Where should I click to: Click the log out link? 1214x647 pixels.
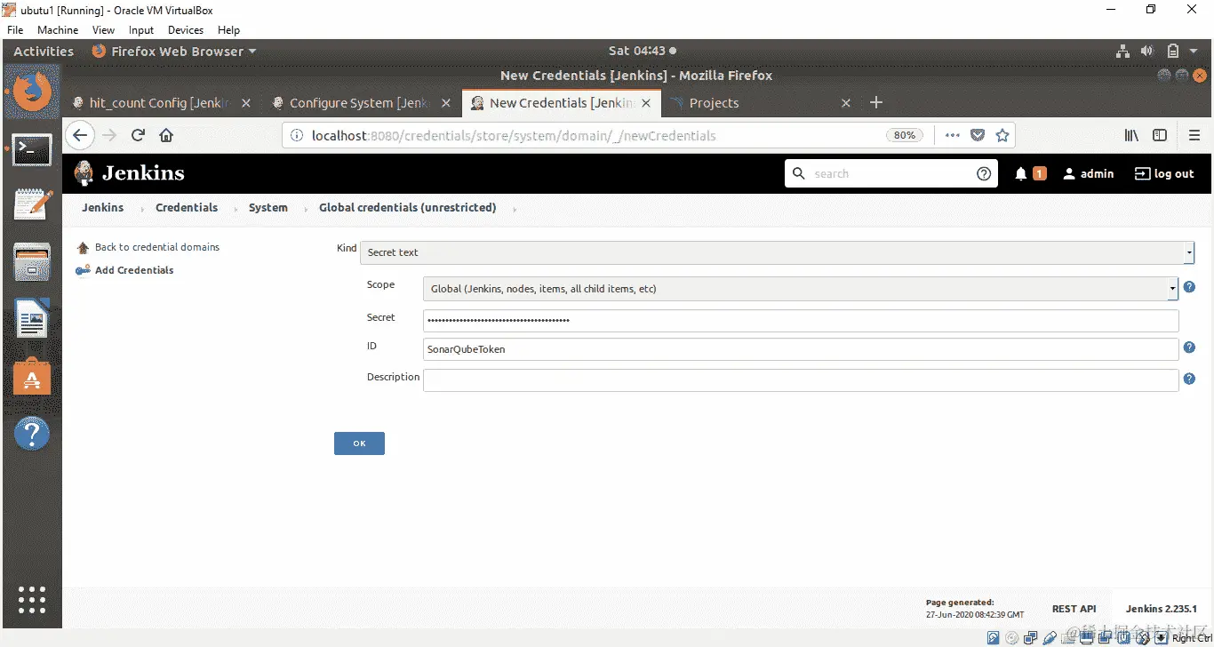click(1164, 174)
